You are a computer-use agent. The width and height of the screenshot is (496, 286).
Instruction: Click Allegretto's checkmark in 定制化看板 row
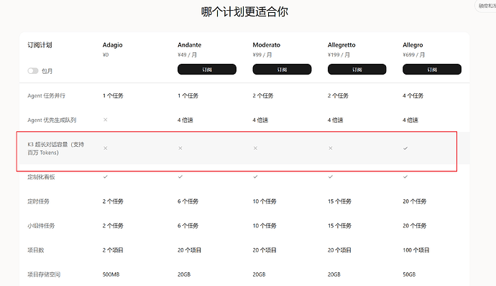[x=330, y=177]
